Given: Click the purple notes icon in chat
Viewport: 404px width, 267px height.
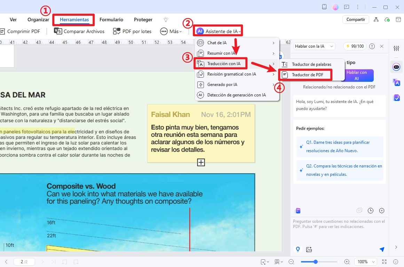Looking at the screenshot, I should (x=298, y=211).
